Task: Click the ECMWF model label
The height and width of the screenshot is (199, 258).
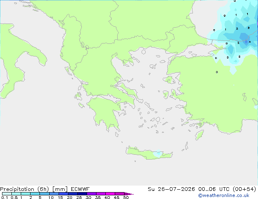Action: point(80,189)
